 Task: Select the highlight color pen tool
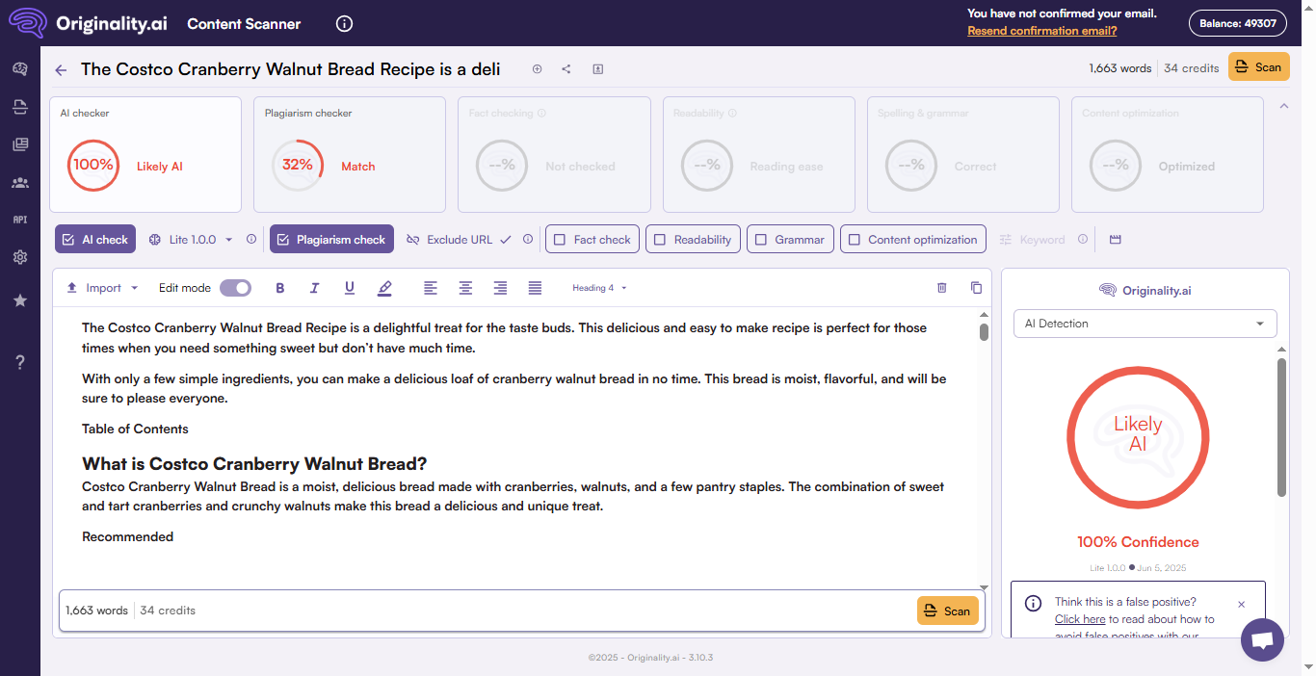(385, 288)
